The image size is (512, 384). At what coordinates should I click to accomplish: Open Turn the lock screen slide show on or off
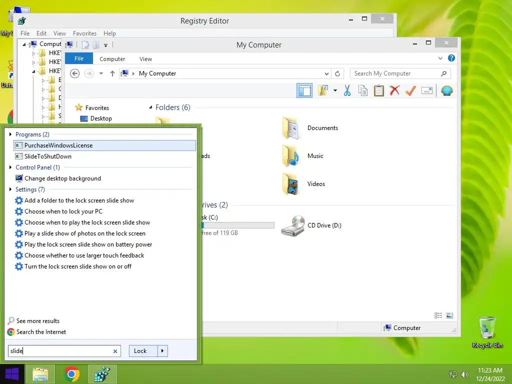(105, 266)
